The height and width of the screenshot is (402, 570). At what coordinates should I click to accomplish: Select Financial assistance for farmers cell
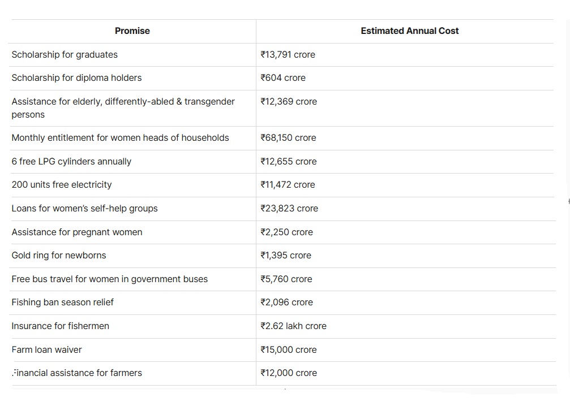tap(77, 373)
